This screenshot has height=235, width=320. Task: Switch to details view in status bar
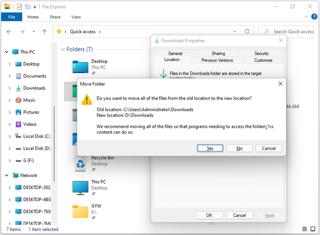coord(304,229)
